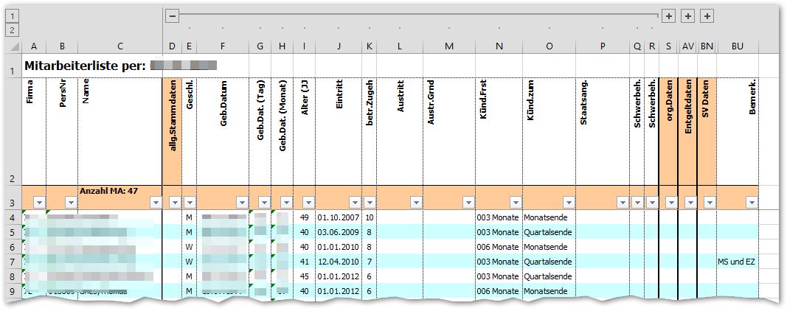Collapse the column group with the minus button

point(172,15)
